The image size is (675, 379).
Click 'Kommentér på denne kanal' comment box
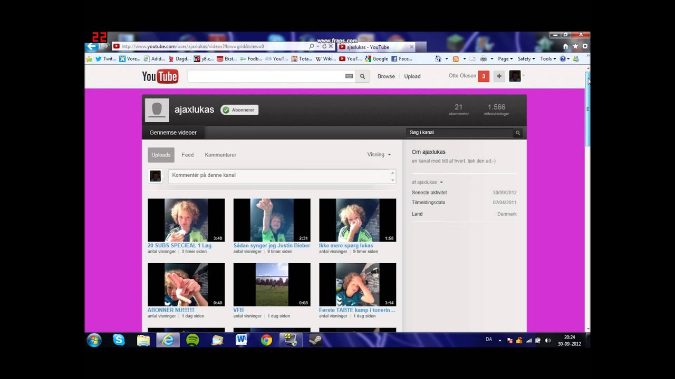tap(279, 176)
